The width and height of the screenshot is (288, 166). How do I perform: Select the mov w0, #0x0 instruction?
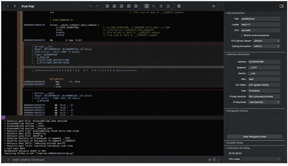[x=67, y=82]
